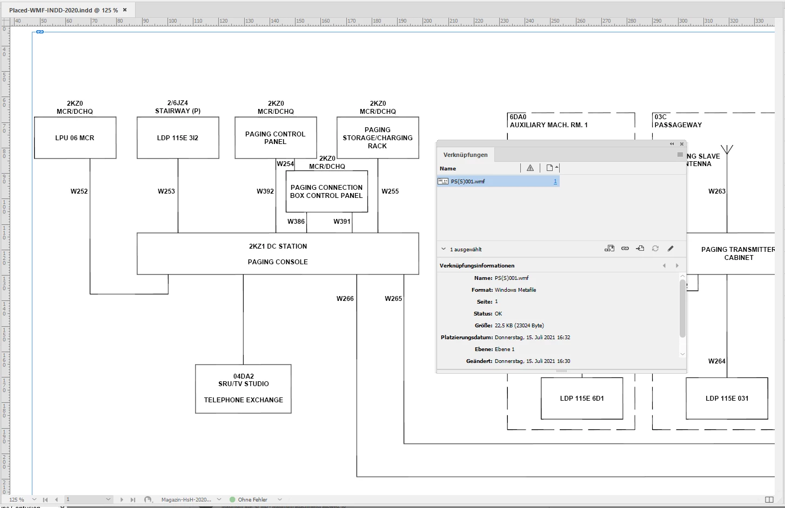
Task: Click the 'LDP 115E 031' box
Action: pyautogui.click(x=727, y=399)
